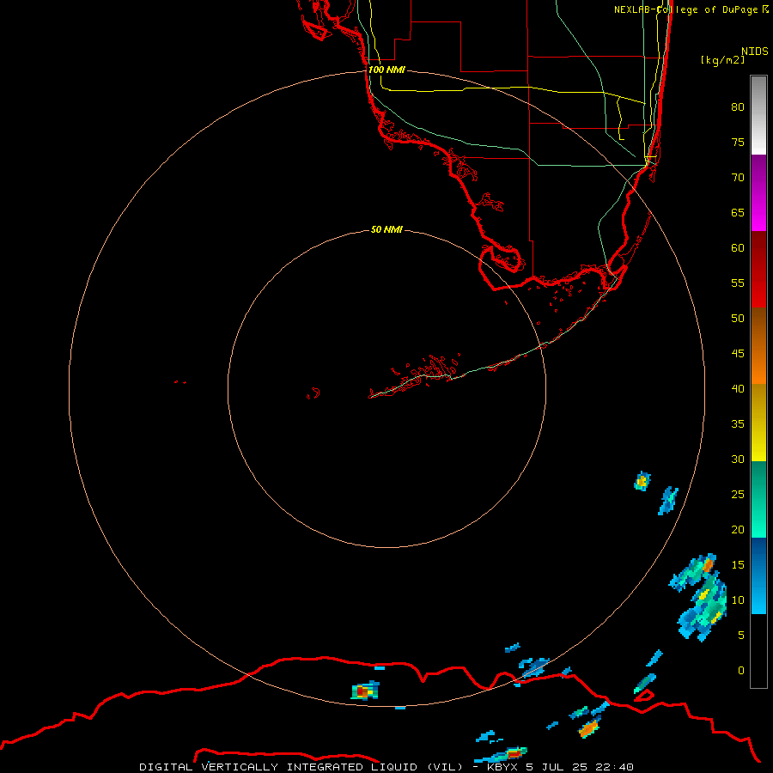Click the dark red band of the color bar

pyautogui.click(x=758, y=269)
